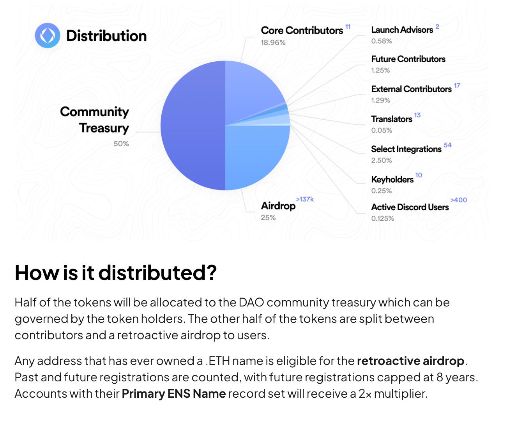Click the Community Treasury pie slice

tap(193, 126)
